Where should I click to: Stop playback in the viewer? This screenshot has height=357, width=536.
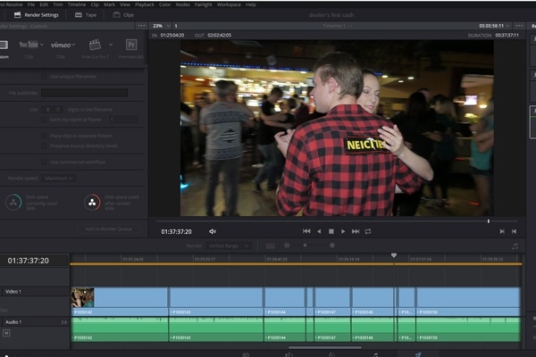coord(331,231)
